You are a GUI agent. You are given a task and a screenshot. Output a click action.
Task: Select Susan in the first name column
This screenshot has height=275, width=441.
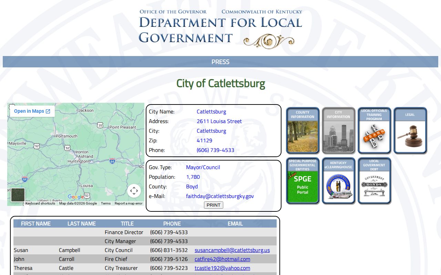[21, 250]
